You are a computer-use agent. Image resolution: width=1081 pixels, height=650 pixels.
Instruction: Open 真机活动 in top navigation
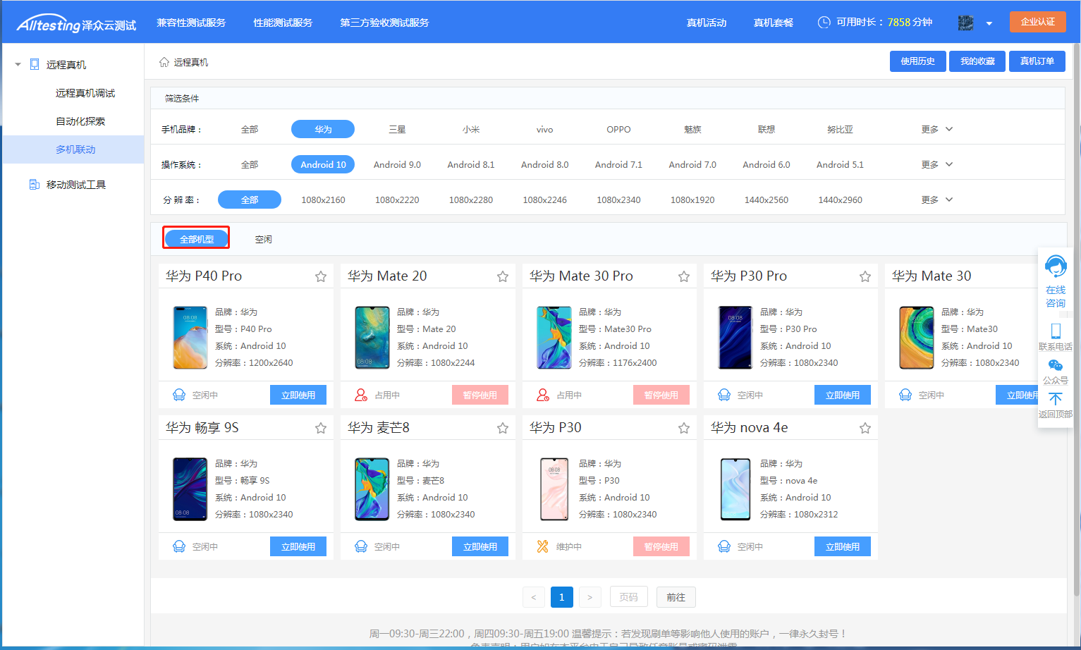coord(707,23)
